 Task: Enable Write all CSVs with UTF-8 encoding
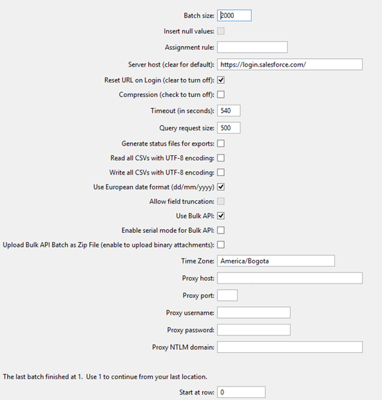pos(221,173)
